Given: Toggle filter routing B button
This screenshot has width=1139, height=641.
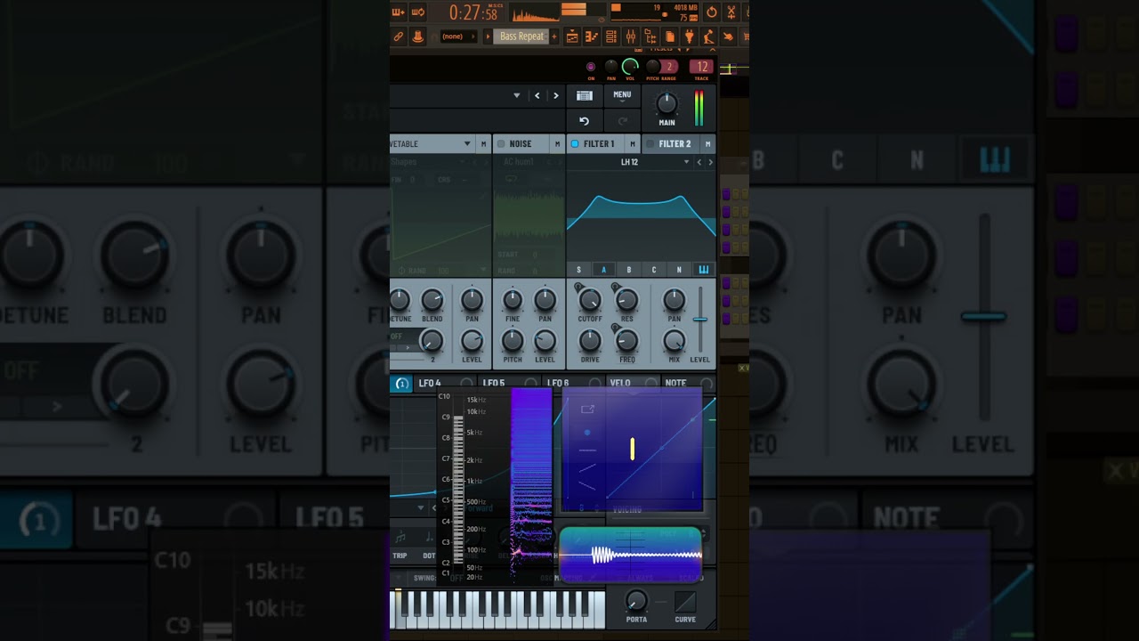Looking at the screenshot, I should (629, 269).
